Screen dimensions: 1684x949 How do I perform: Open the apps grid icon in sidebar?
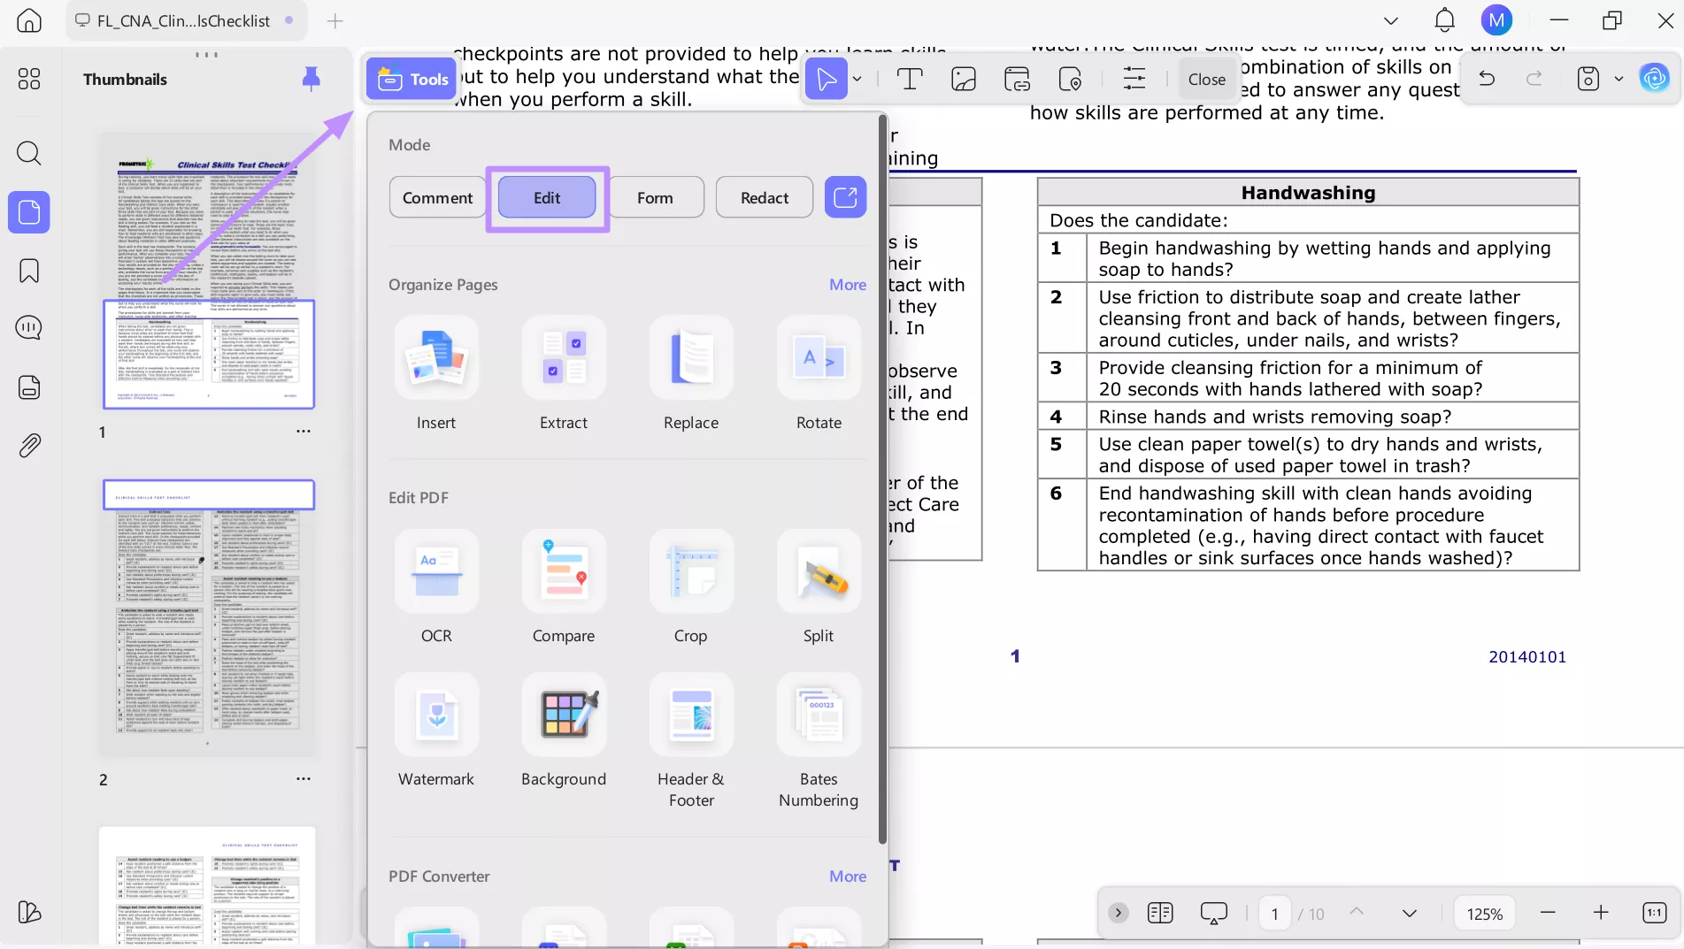click(x=29, y=79)
